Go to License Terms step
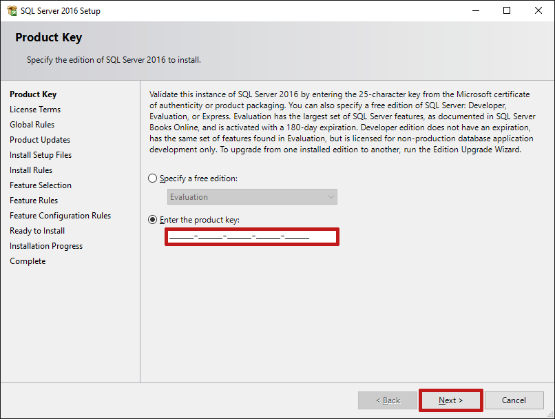This screenshot has height=419, width=555. (x=35, y=110)
